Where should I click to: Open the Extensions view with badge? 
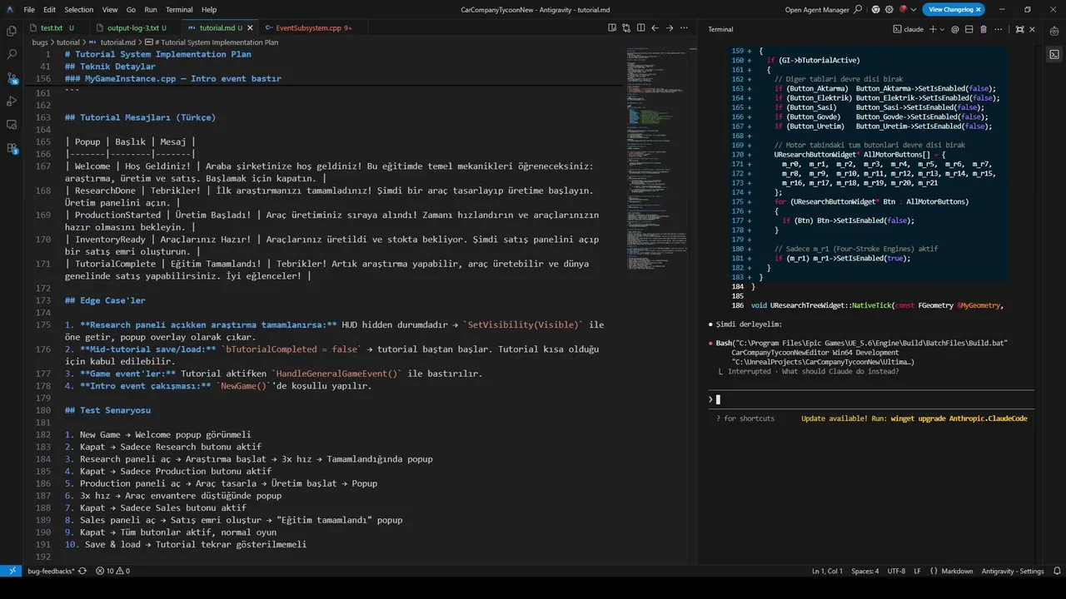point(12,148)
